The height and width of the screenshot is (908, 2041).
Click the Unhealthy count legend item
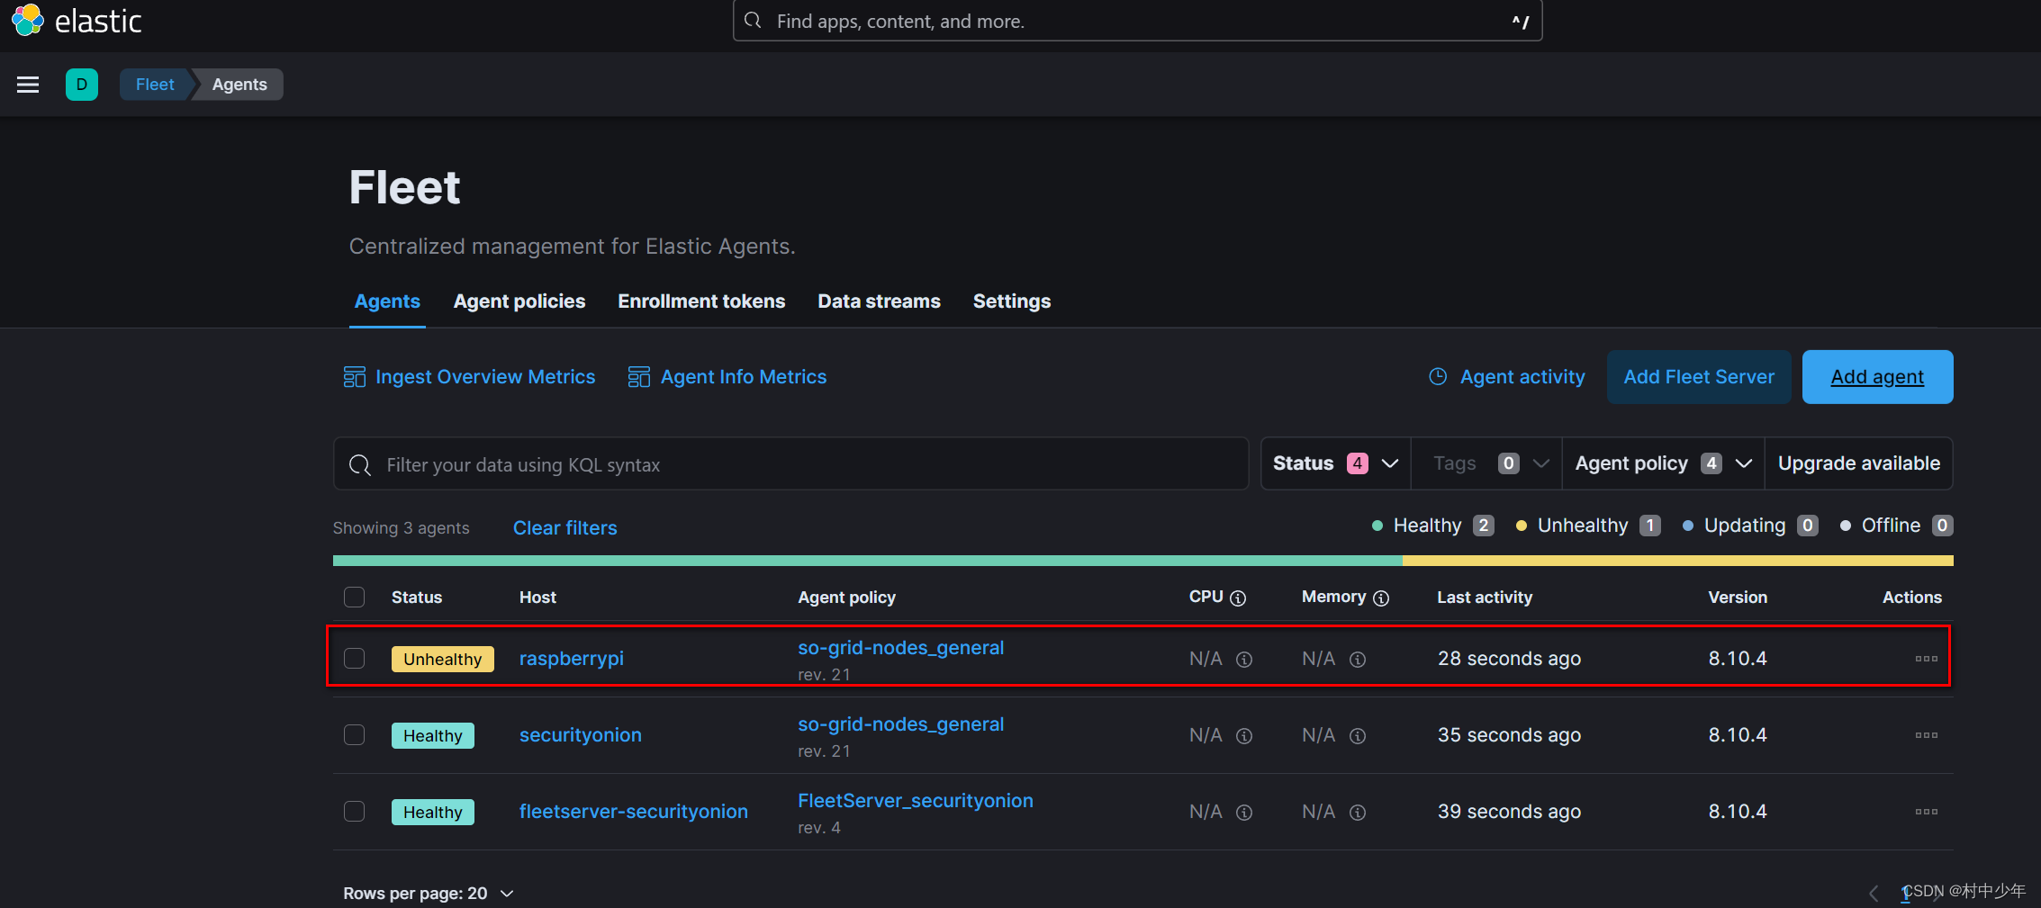point(1588,526)
